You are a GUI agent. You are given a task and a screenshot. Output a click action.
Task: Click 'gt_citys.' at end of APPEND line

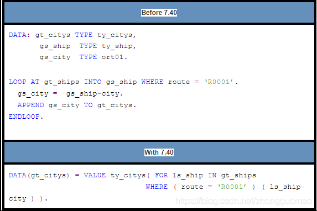tap(117, 105)
